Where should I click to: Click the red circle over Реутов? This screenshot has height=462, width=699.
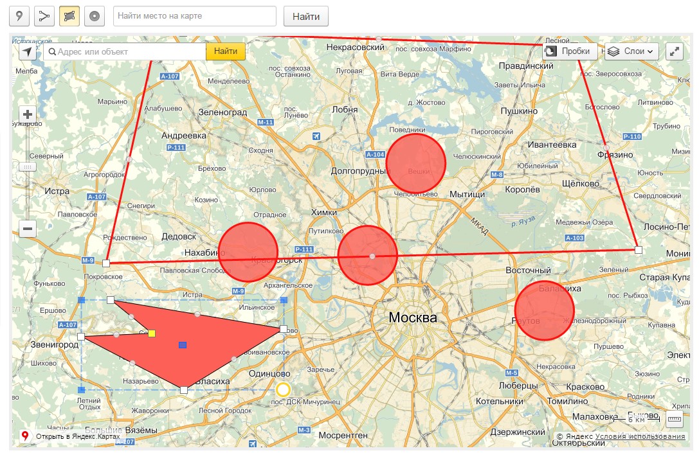(x=544, y=310)
